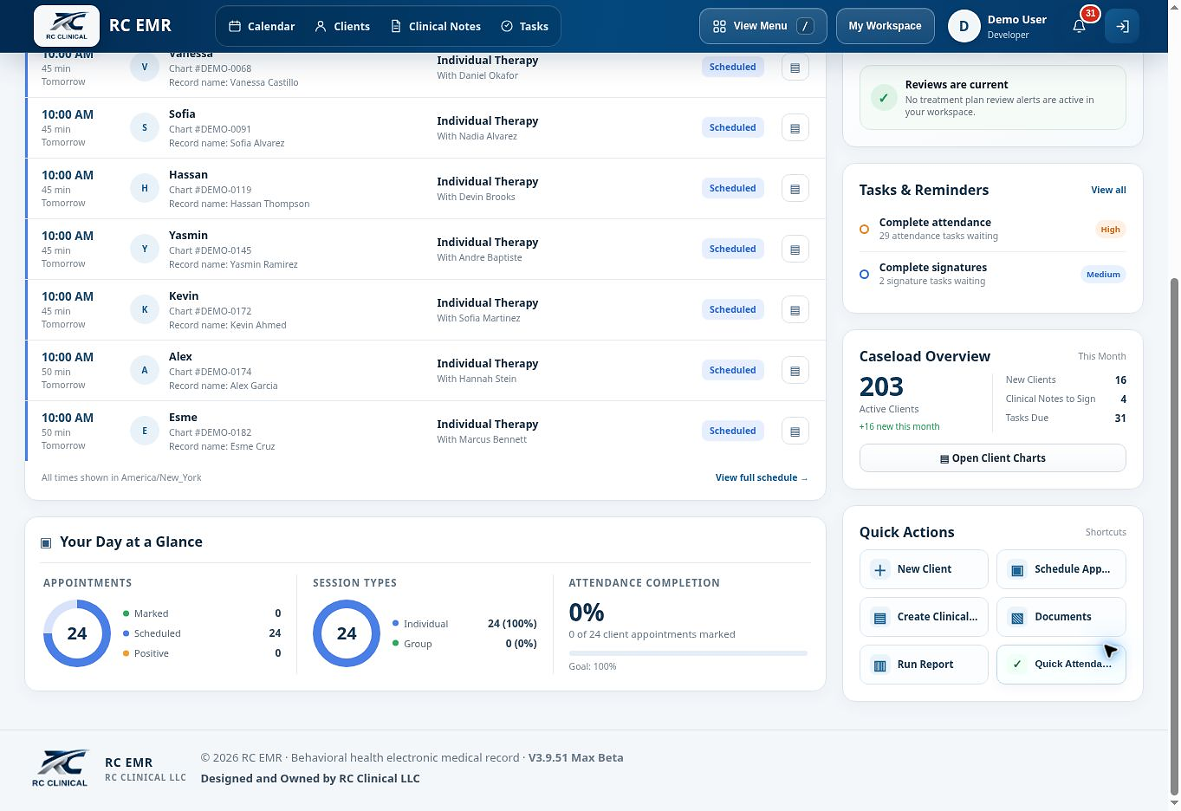1181x811 pixels.
Task: Click Schedule Appointment quick action
Action: click(x=1061, y=569)
